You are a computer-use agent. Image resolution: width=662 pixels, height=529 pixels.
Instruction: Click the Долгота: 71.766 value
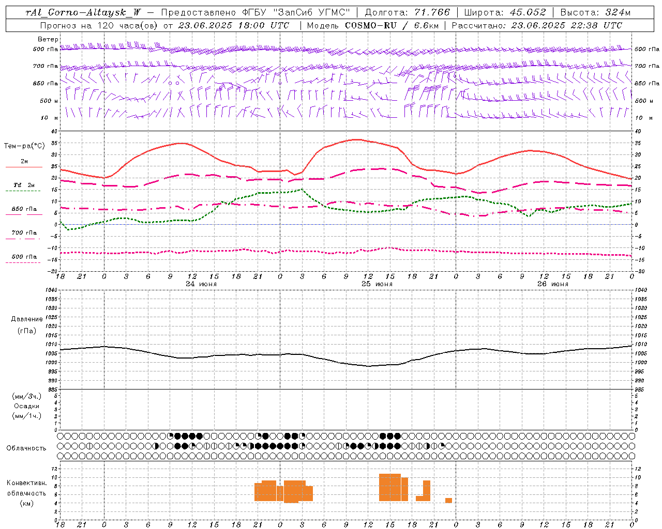click(408, 12)
